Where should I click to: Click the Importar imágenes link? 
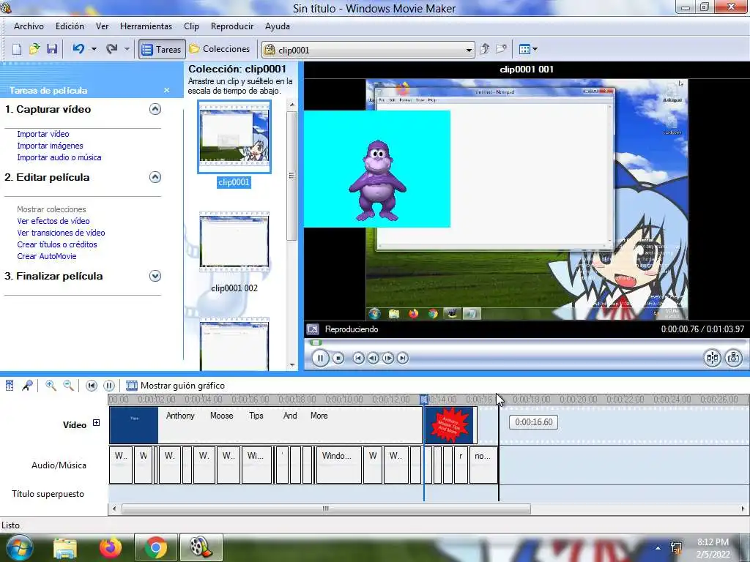51,146
